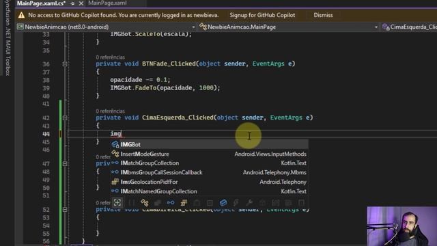437x246 pixels.
Task: Close the MainPage.xaml.cs tab
Action: [81, 3]
